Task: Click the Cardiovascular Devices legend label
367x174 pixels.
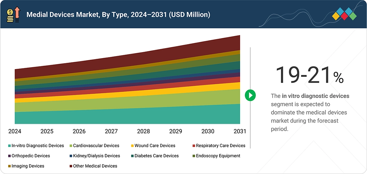Action: (x=96, y=146)
